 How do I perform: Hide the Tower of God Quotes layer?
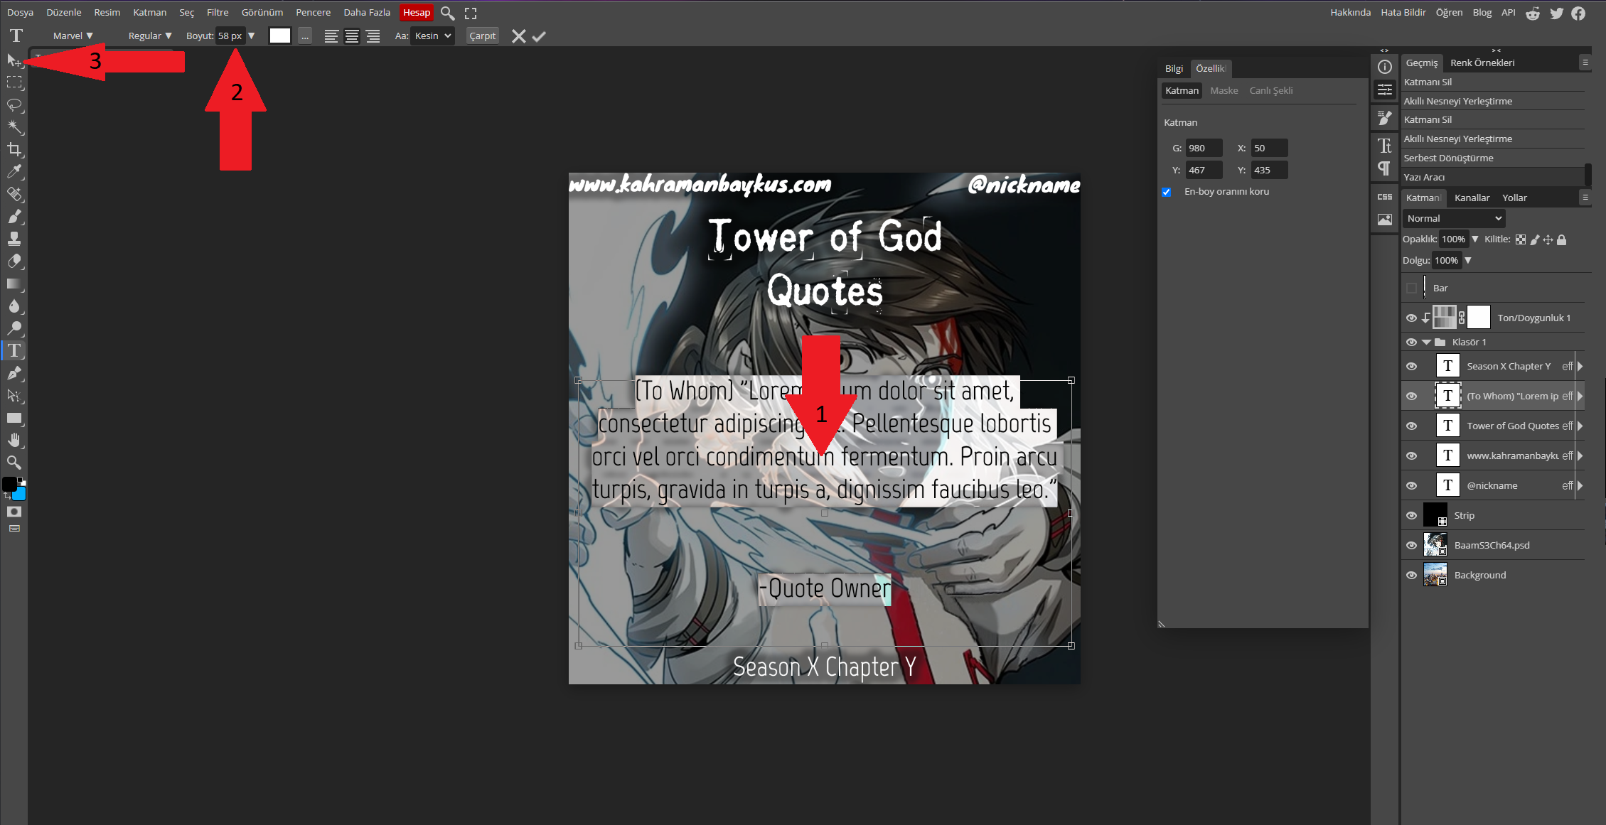pyautogui.click(x=1412, y=426)
